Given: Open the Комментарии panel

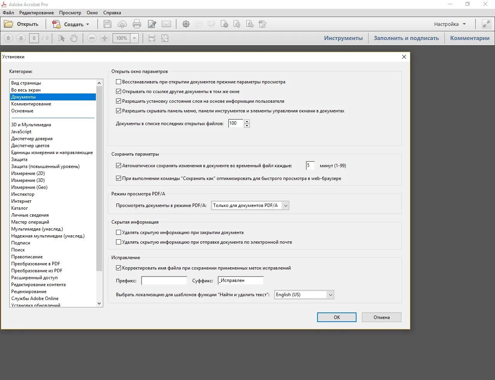Looking at the screenshot, I should tap(470, 38).
